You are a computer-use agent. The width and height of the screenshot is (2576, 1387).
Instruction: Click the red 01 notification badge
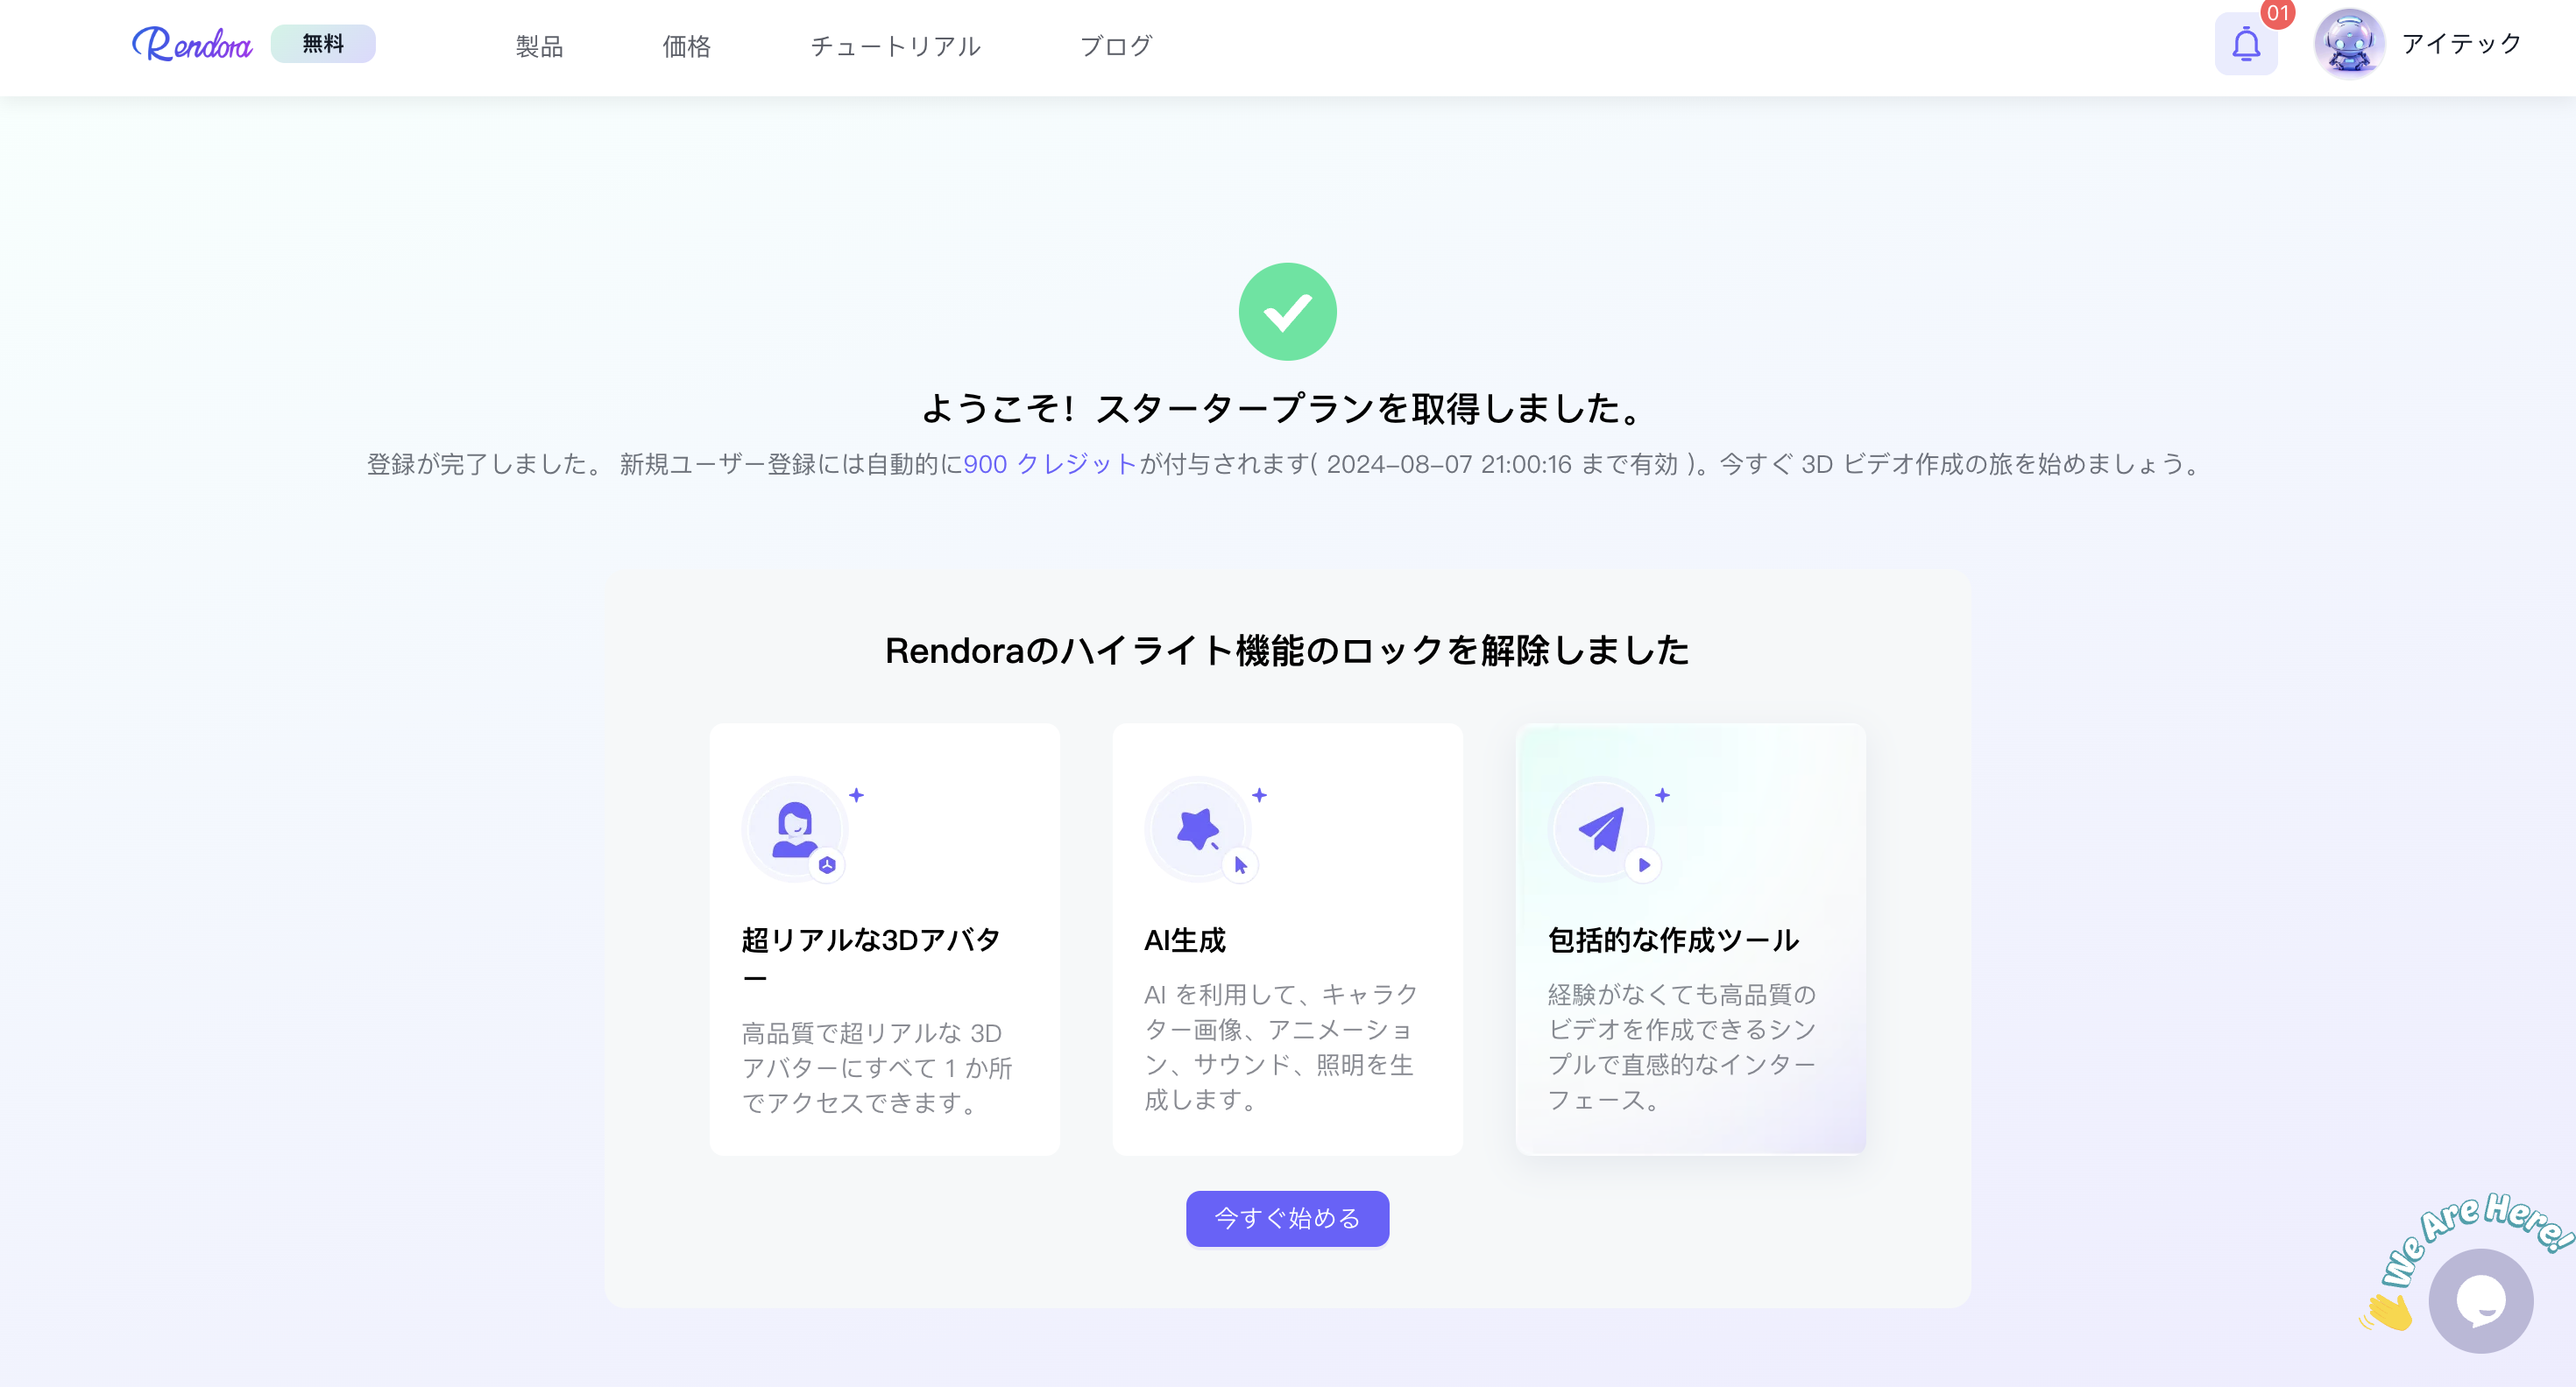pyautogui.click(x=2278, y=14)
